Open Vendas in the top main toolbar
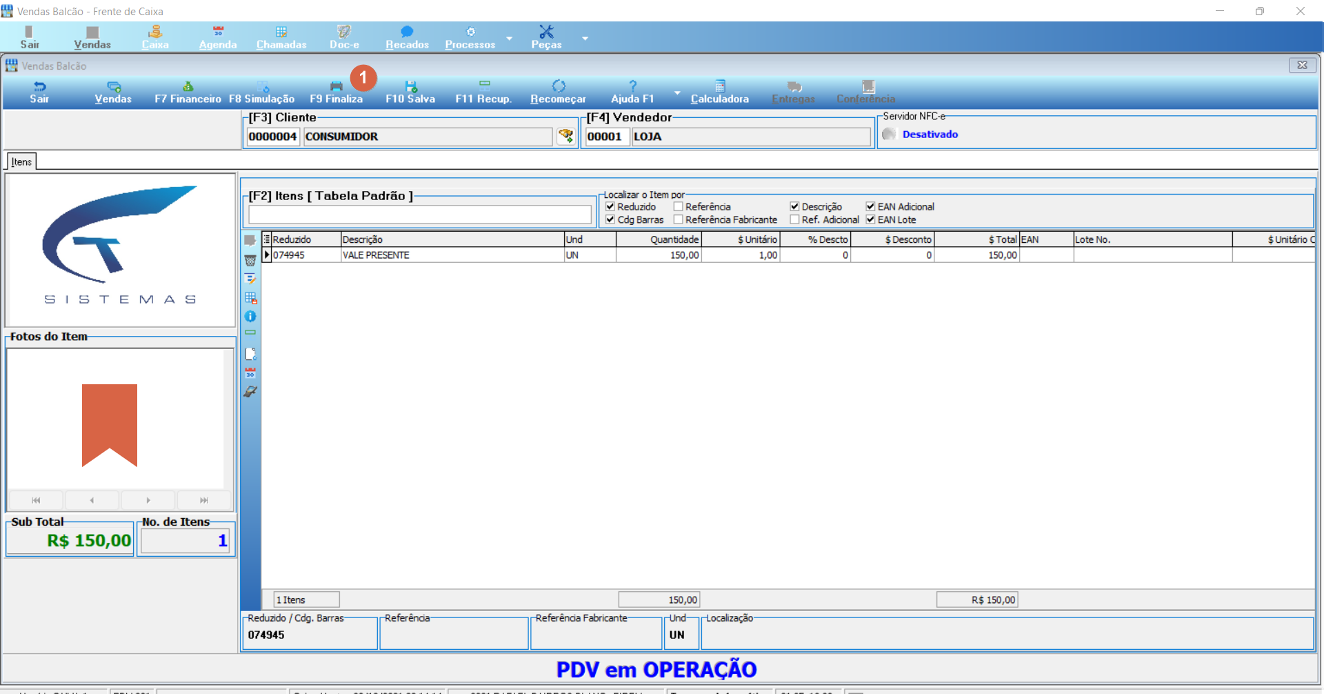This screenshot has width=1324, height=694. click(92, 37)
